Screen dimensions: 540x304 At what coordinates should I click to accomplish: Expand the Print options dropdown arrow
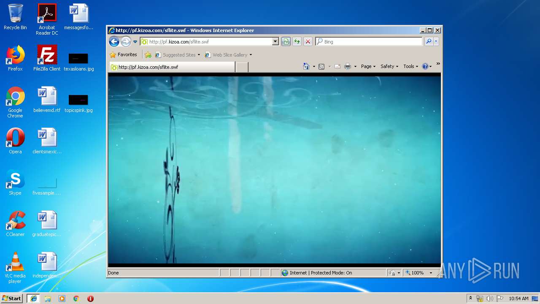tap(355, 67)
